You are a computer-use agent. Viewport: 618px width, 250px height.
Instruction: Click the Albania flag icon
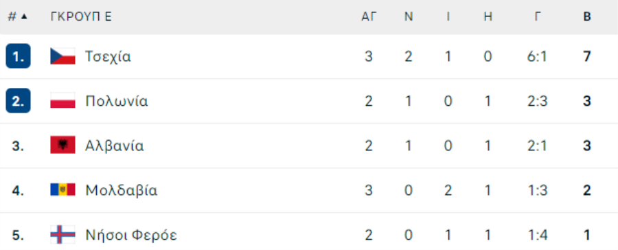pos(62,146)
